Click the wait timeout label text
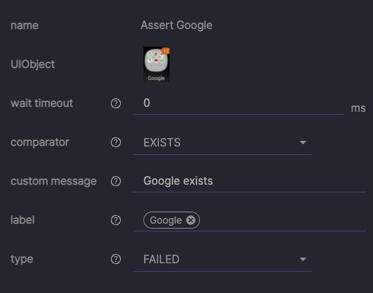Viewport: 373px width, 293px height. click(x=42, y=103)
